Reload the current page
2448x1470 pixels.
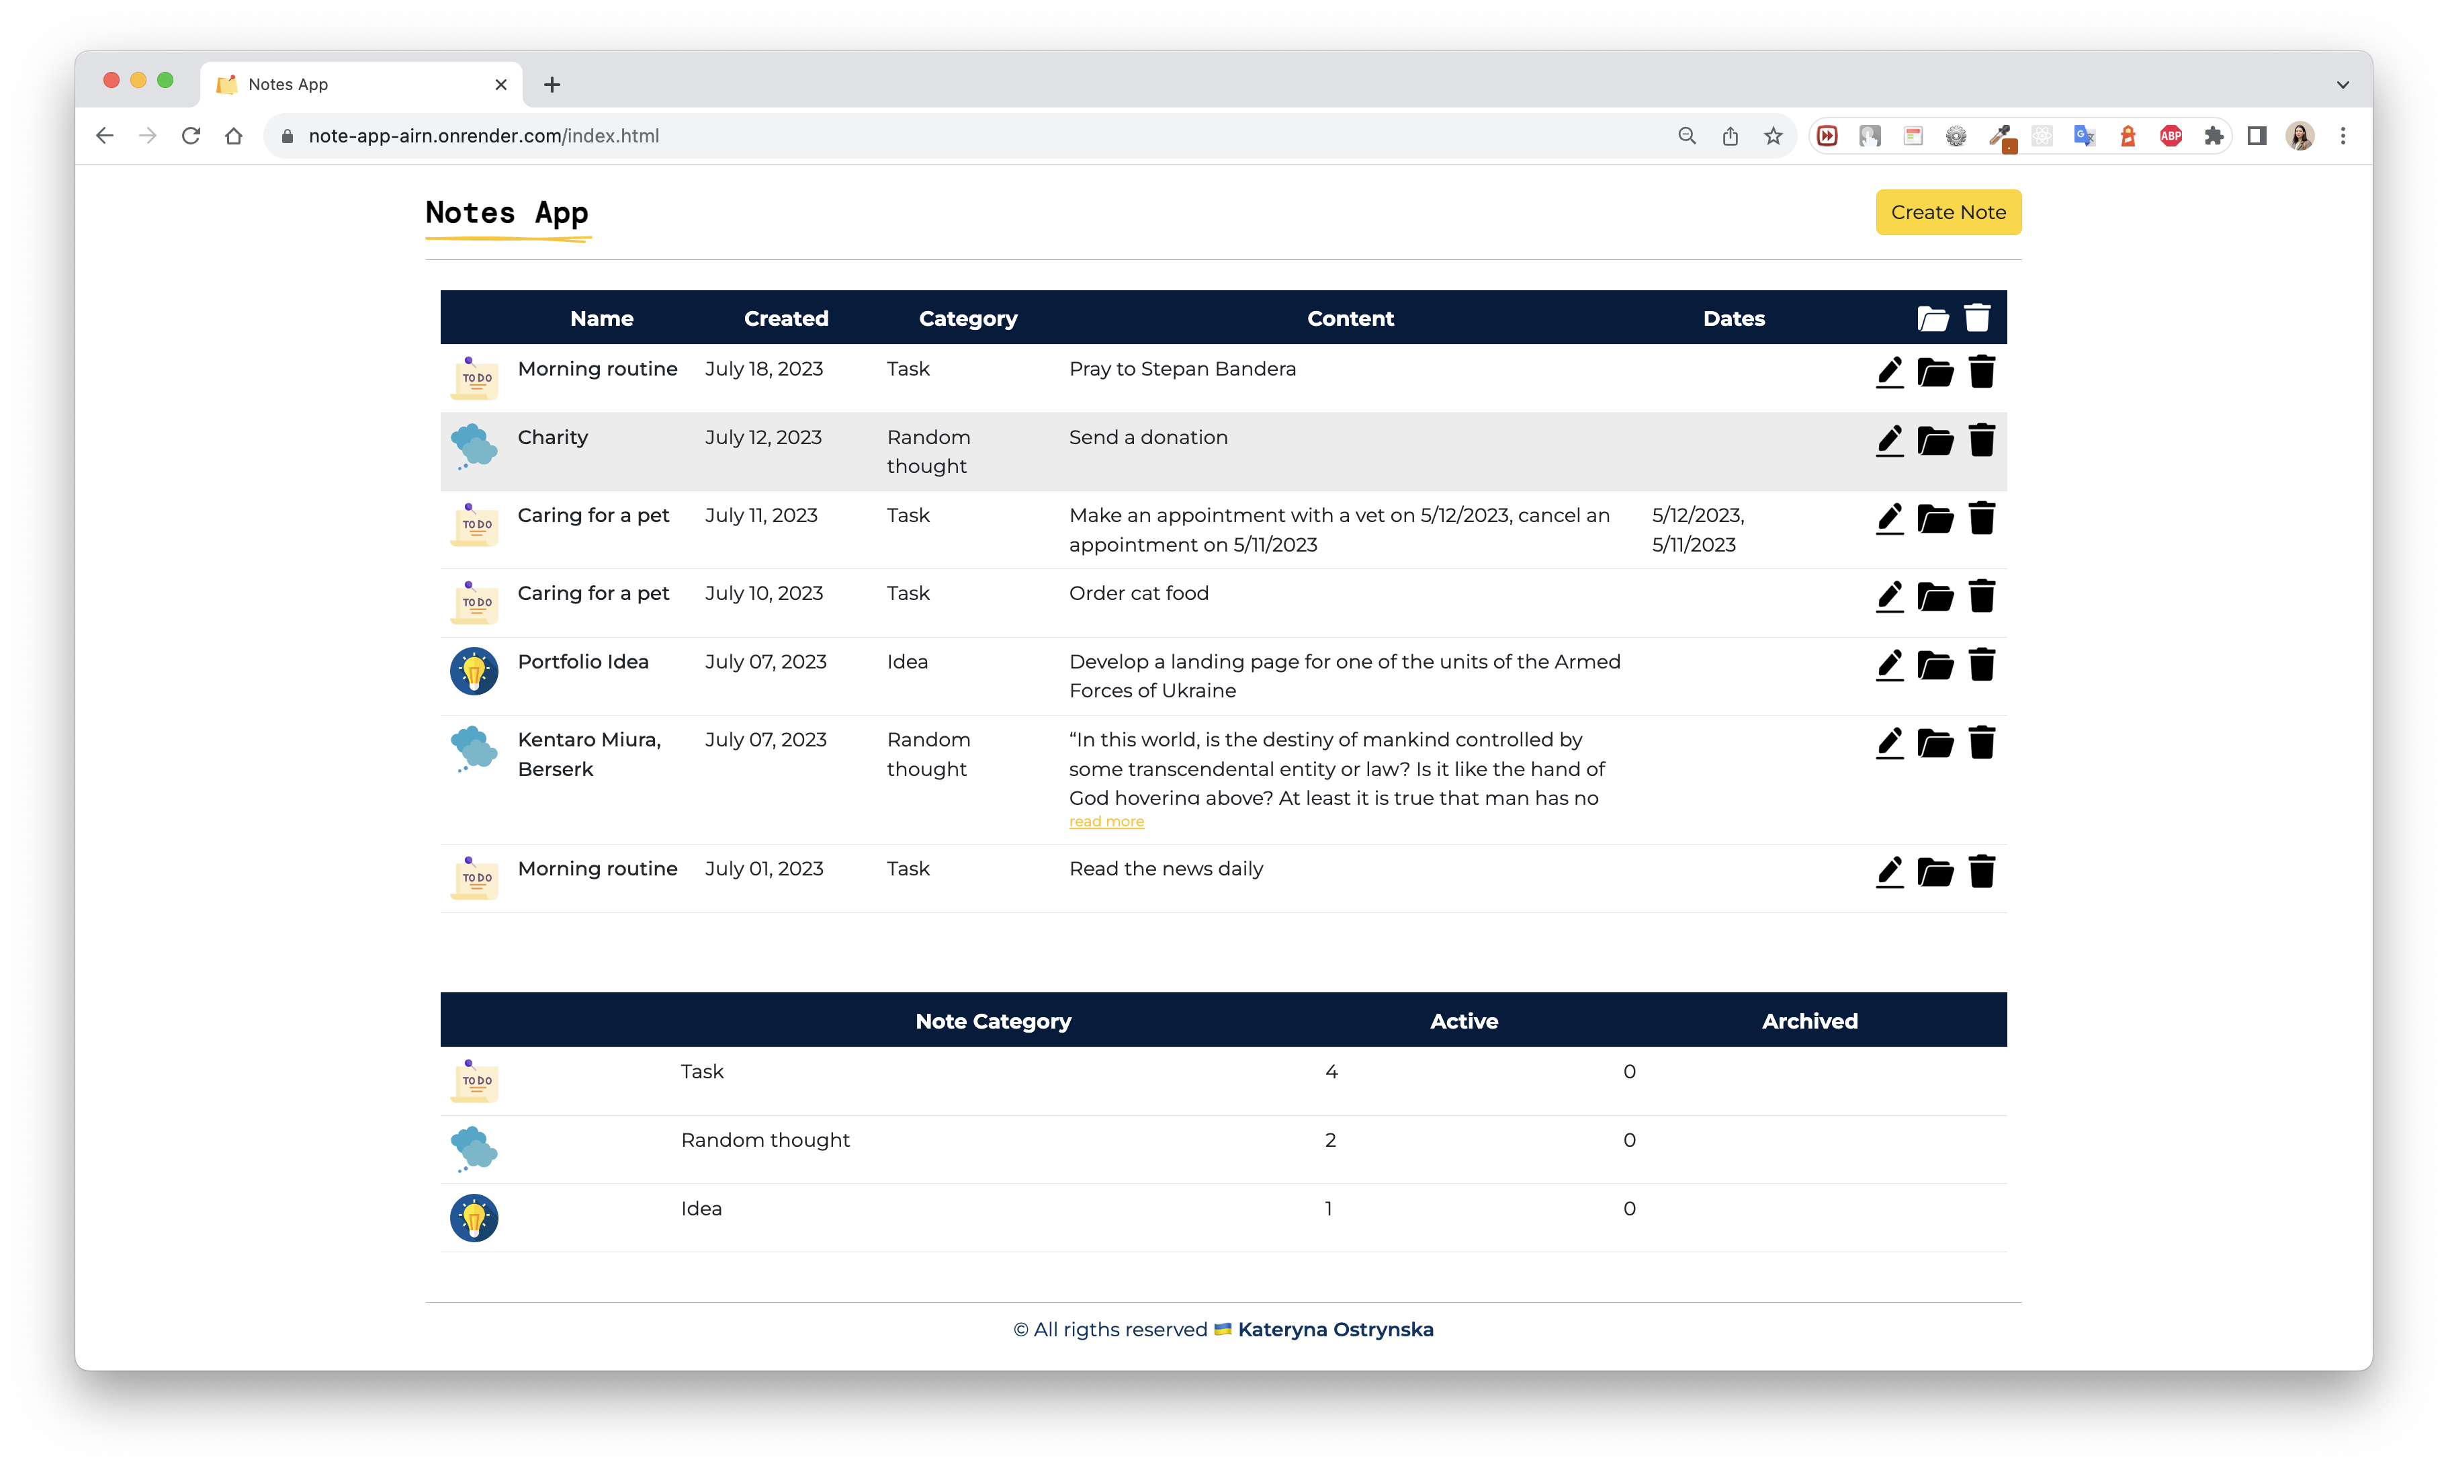click(x=191, y=136)
